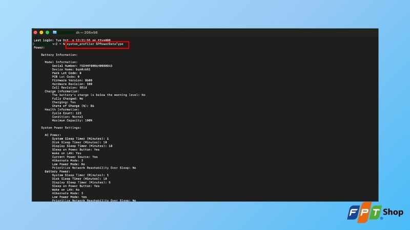
Task: Click the 'PCB Lot Code: 0' line
Action: coord(66,77)
